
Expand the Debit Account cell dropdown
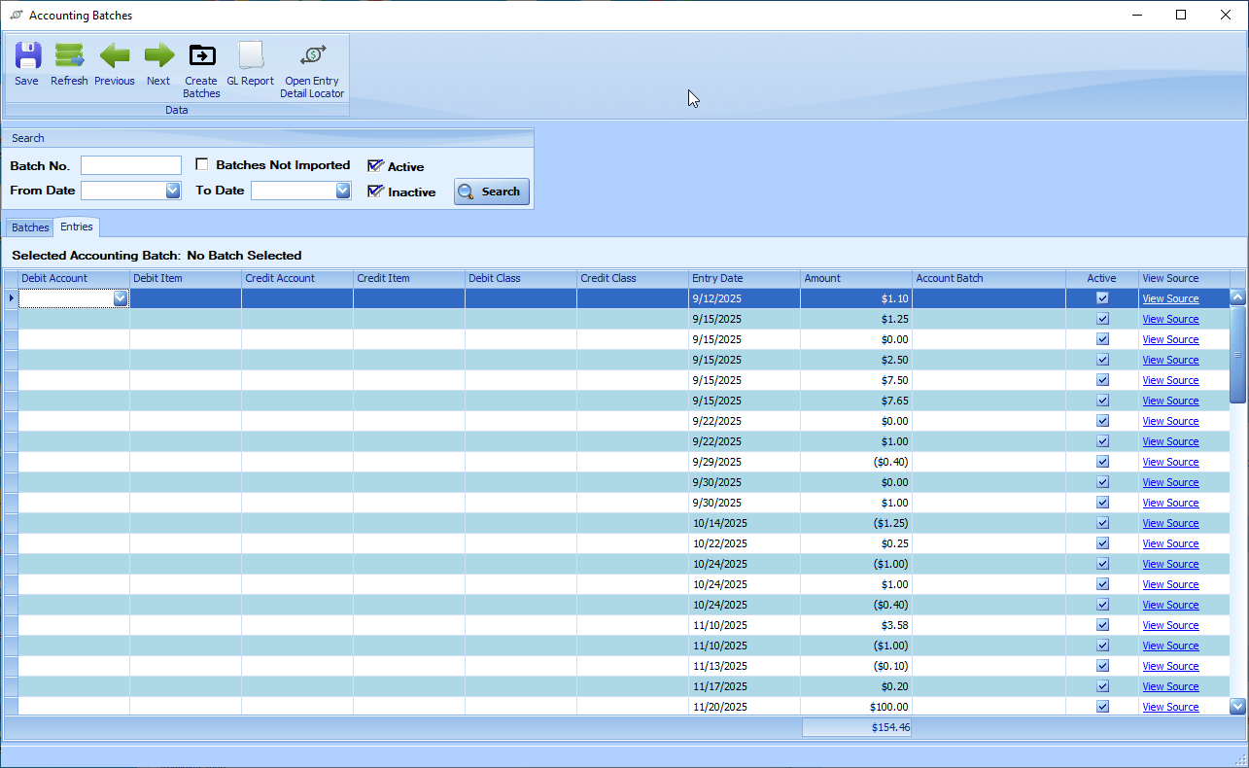121,298
